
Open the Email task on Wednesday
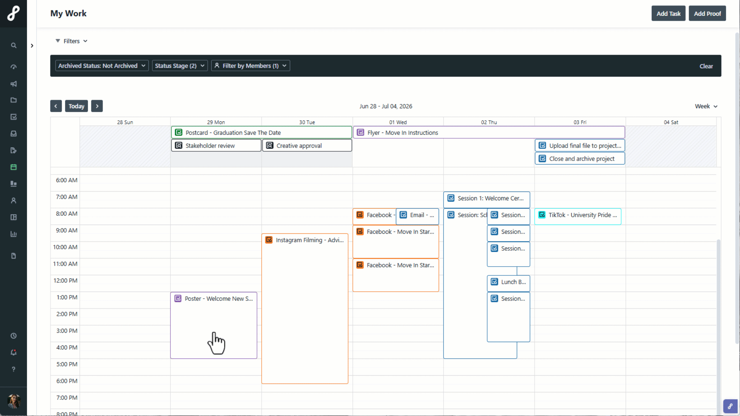(417, 216)
